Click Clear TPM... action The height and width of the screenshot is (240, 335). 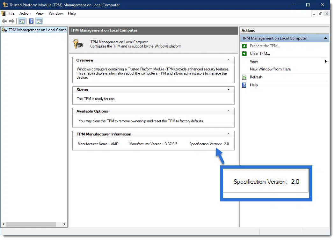tap(260, 54)
